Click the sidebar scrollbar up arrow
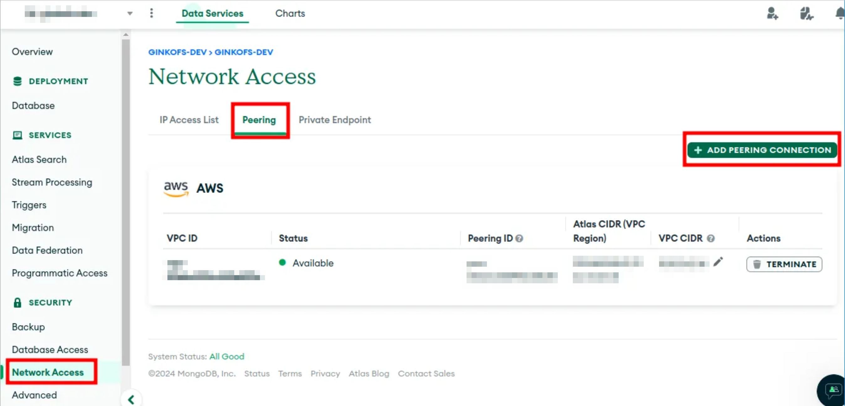This screenshot has width=845, height=406. (x=126, y=34)
